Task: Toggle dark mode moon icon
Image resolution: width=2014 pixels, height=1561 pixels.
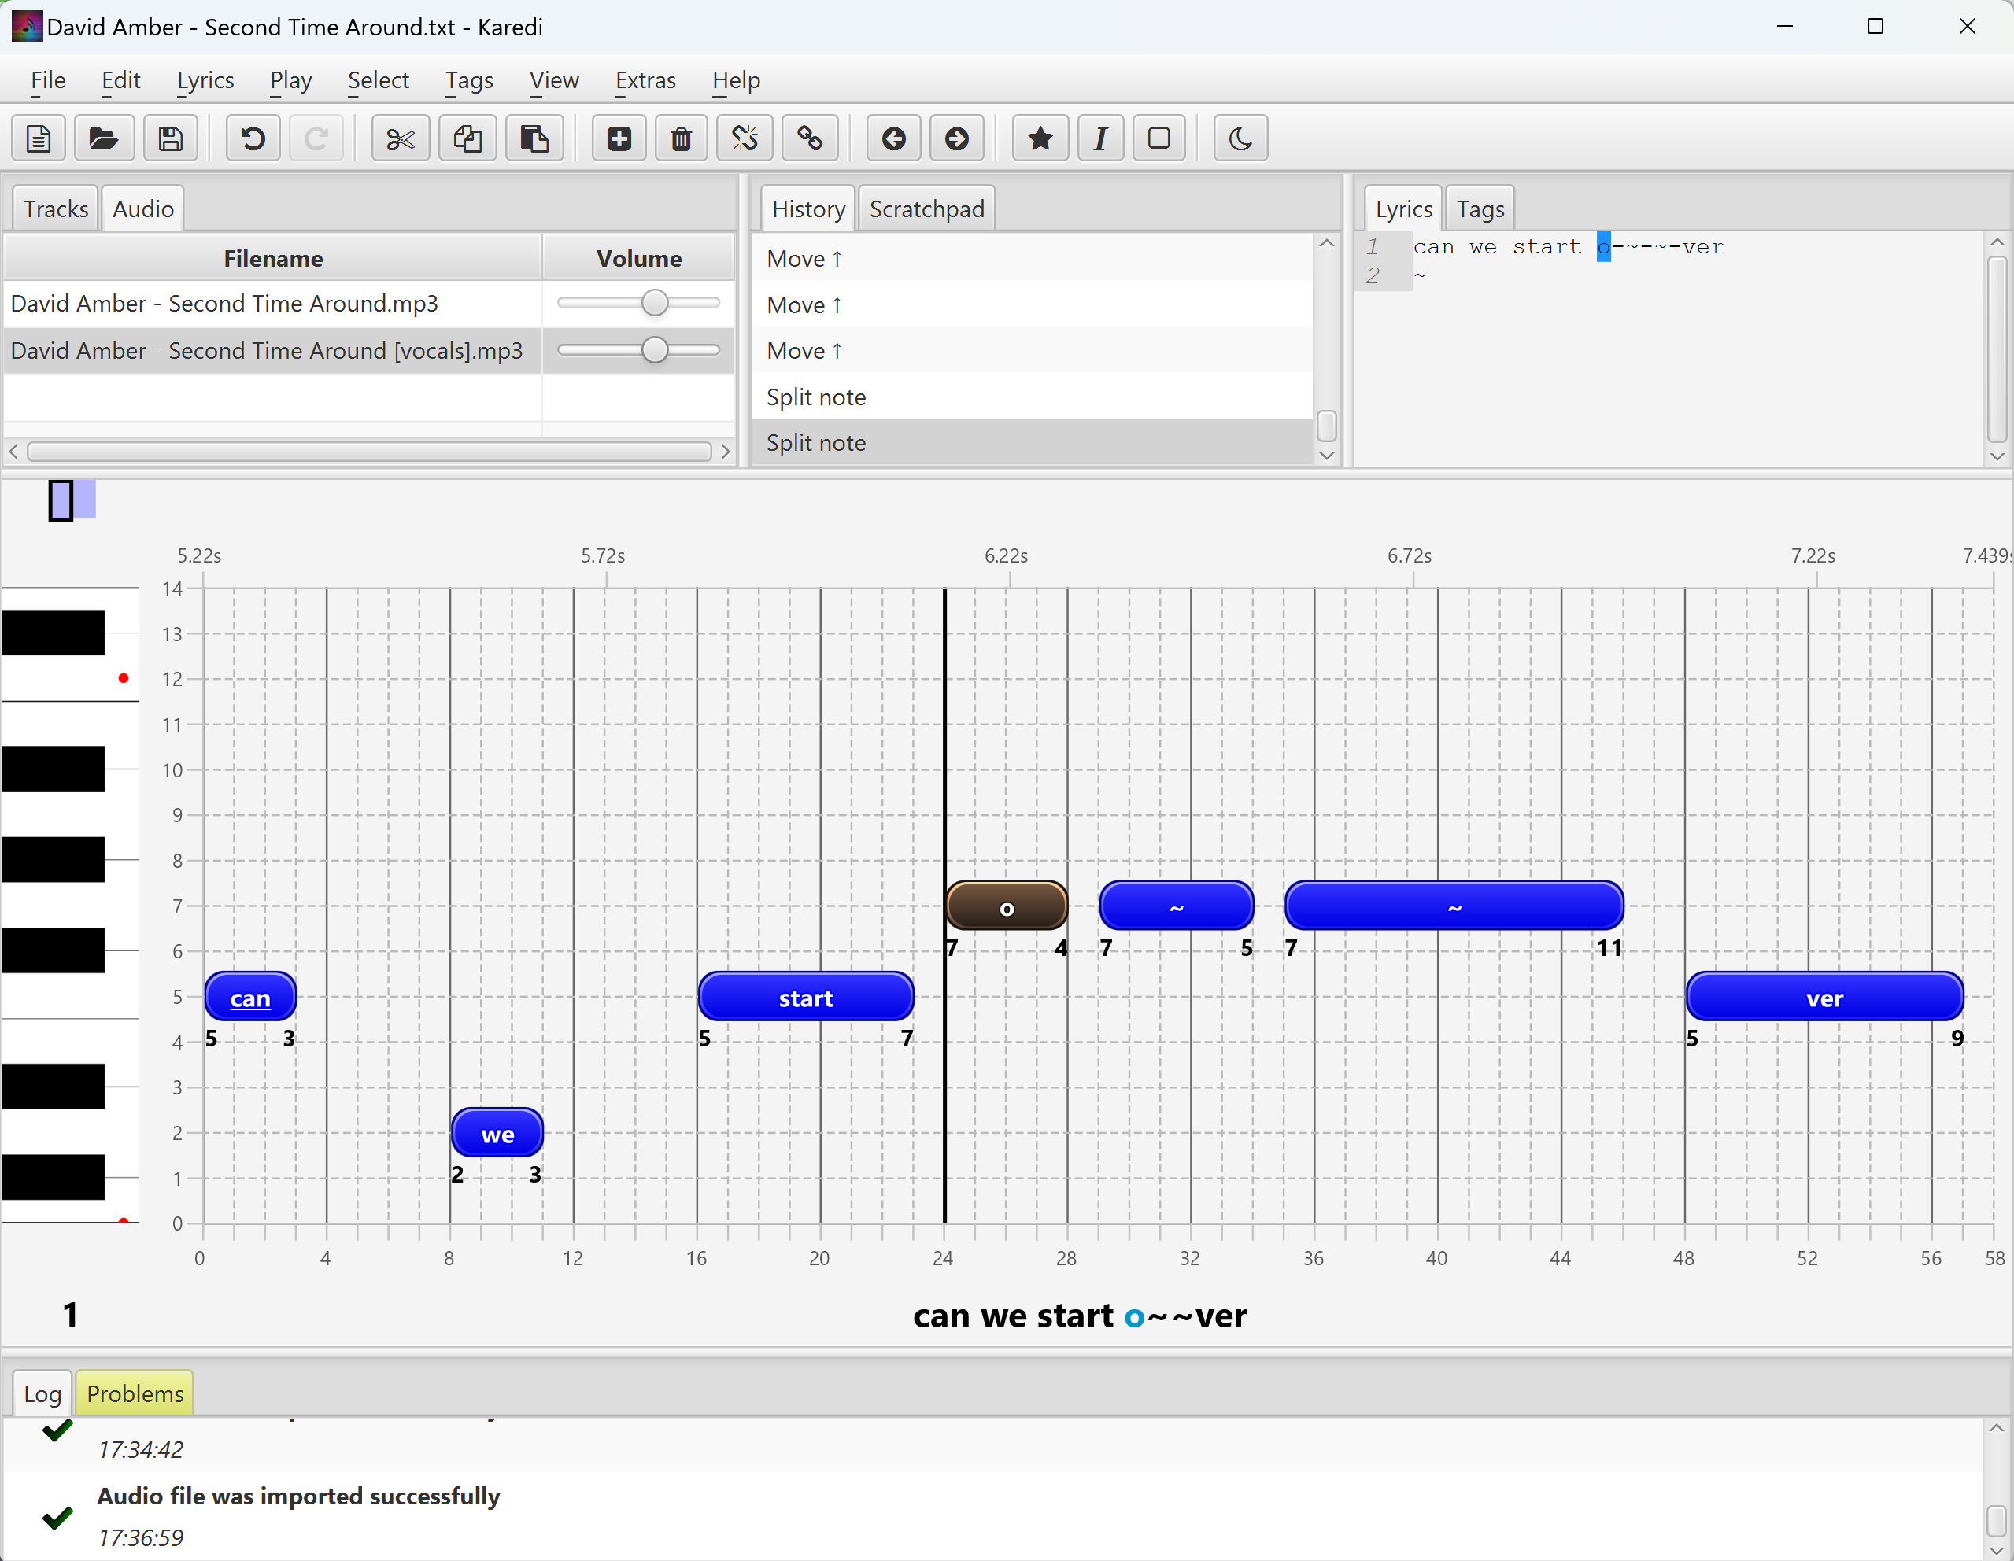Action: click(x=1240, y=139)
